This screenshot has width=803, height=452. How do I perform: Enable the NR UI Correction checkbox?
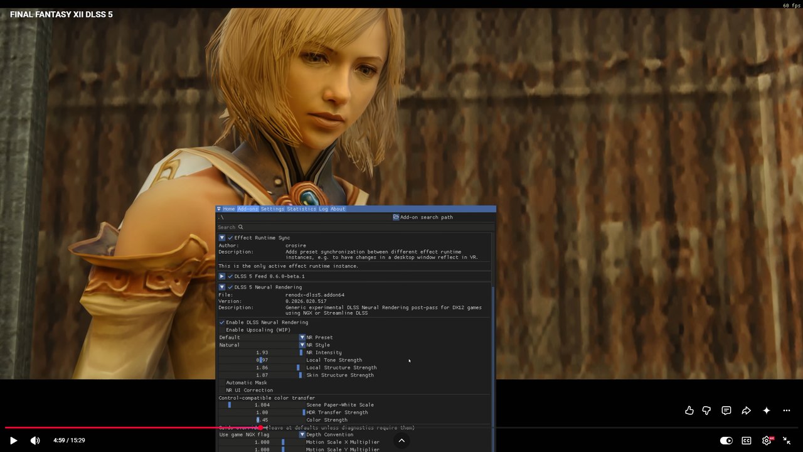tap(222, 390)
